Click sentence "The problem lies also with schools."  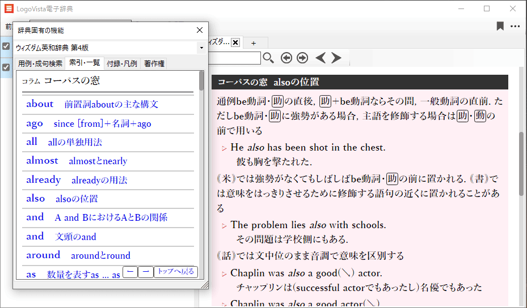pyautogui.click(x=308, y=225)
